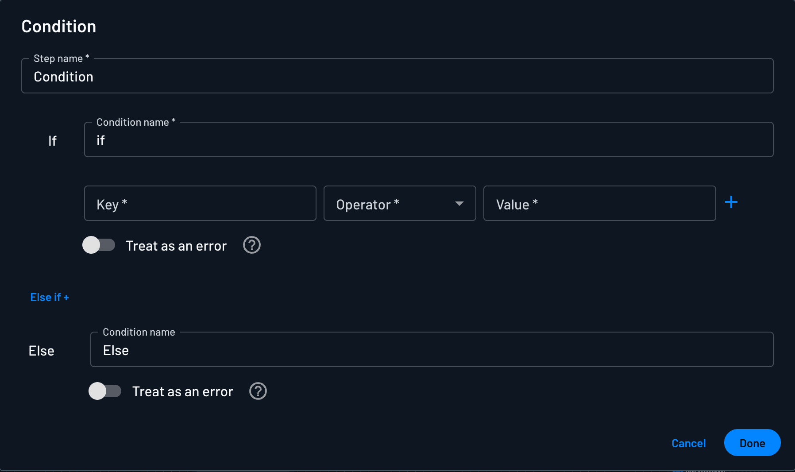This screenshot has width=795, height=472.
Task: Click the Else label on the left
Action: 41,350
